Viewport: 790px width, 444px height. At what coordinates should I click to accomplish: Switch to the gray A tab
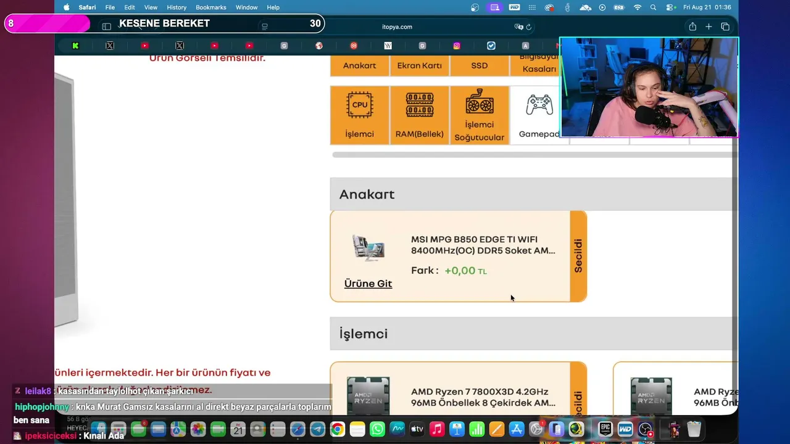(x=525, y=46)
